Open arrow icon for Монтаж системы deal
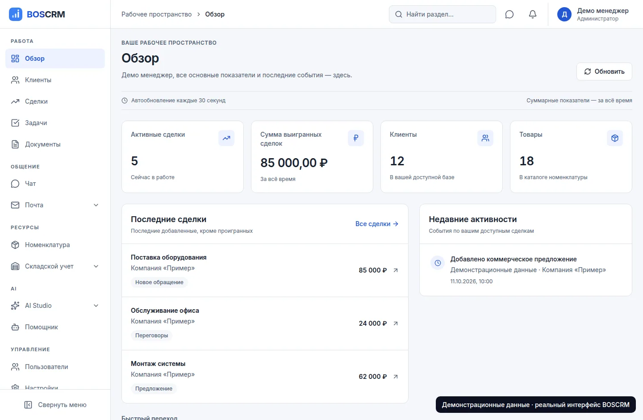643x420 pixels. pos(396,377)
